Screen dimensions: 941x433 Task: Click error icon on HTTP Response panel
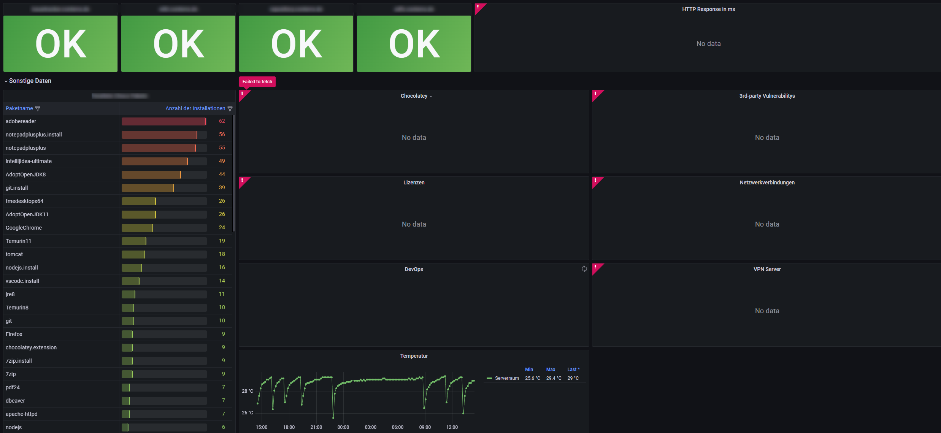pos(478,7)
